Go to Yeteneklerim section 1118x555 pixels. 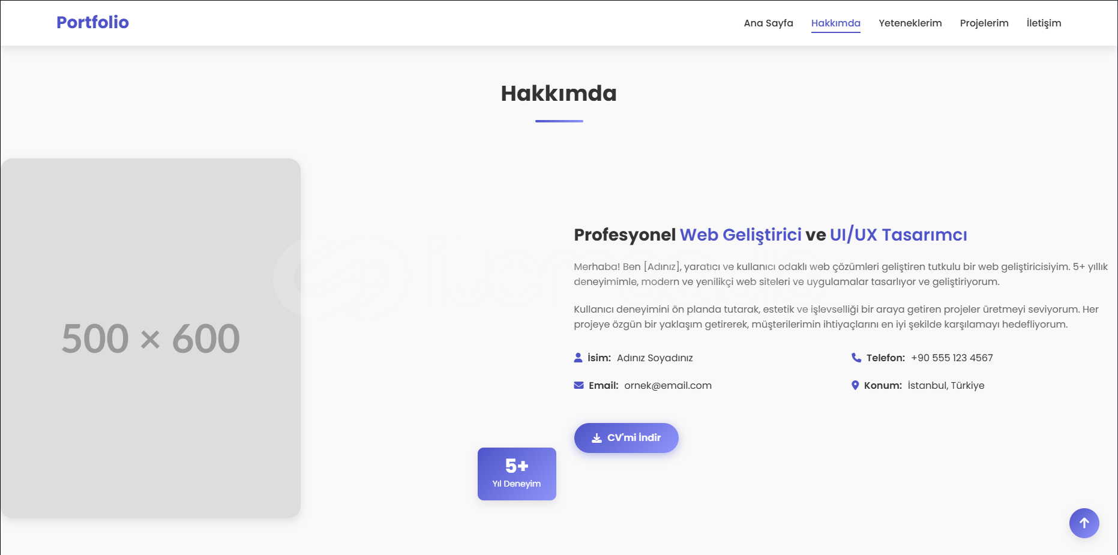point(910,23)
